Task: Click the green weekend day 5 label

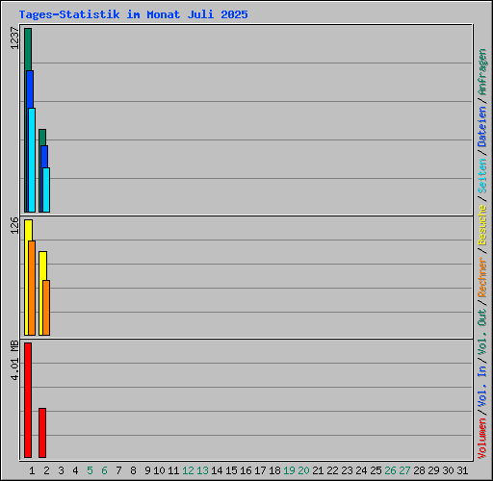Action: (x=90, y=470)
